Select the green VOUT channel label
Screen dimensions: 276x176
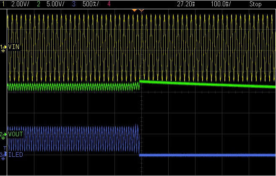tap(15, 134)
